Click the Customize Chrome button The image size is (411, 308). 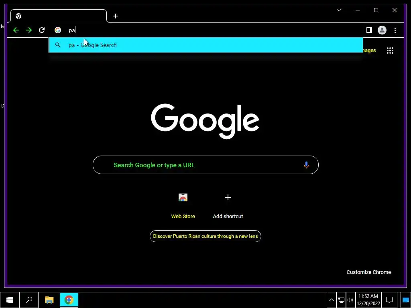tap(368, 272)
